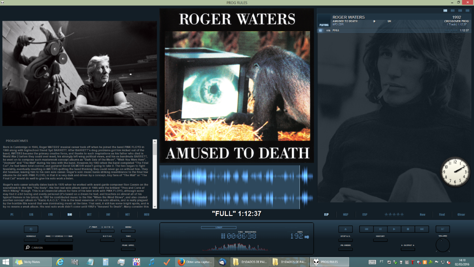Click the pause icon beside FULL track
The height and width of the screenshot is (267, 474).
[x=320, y=30]
